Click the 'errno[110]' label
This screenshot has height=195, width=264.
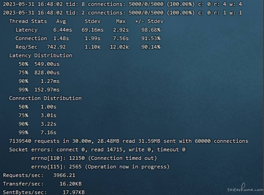pos(47,158)
